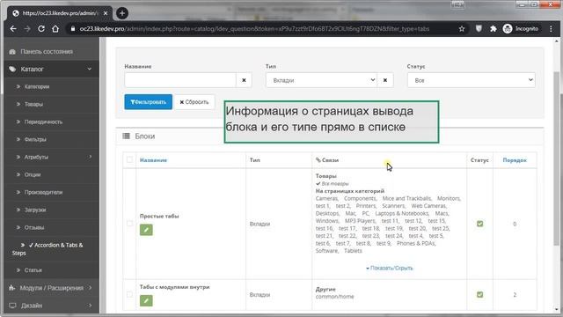Sort table by Название column
The width and height of the screenshot is (563, 317).
click(x=153, y=160)
